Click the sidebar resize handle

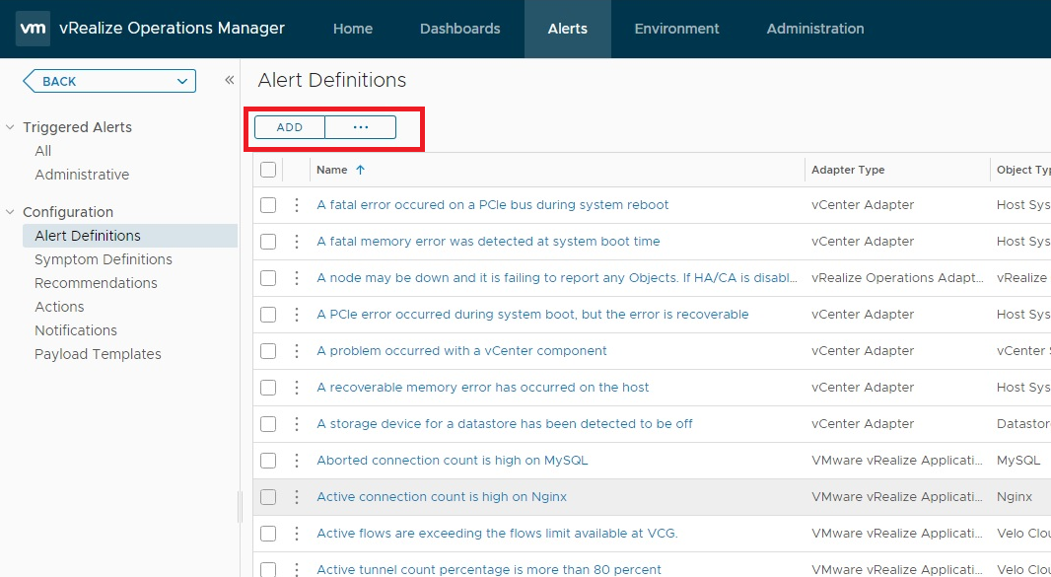click(240, 507)
